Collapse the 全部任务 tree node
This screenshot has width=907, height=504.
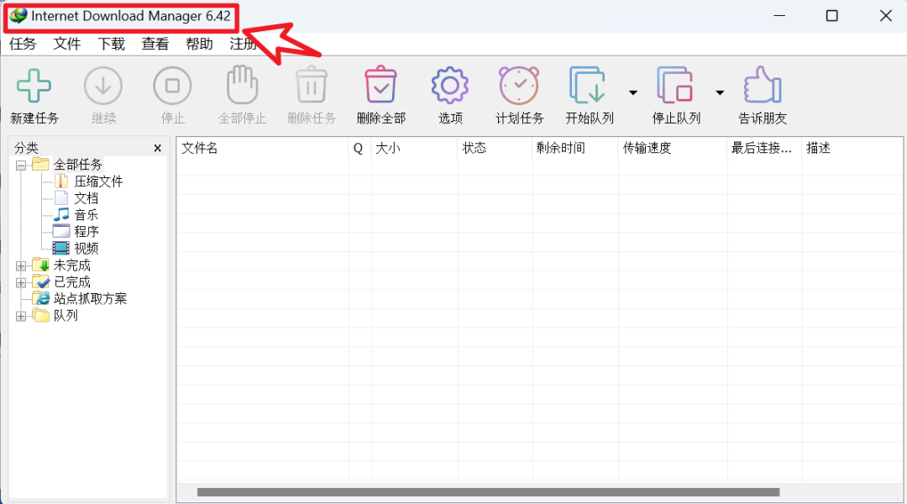pyautogui.click(x=21, y=165)
